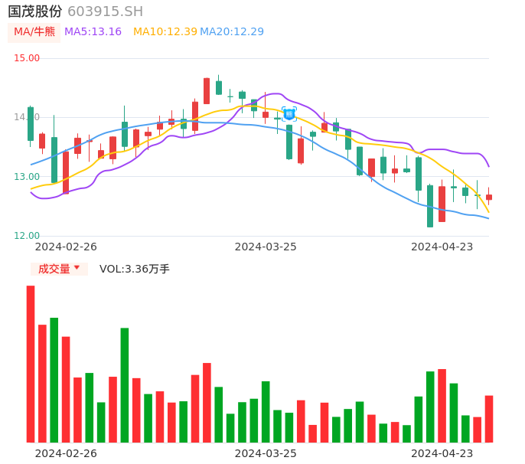Click the tallest green volume bar near 2024-02-26

coord(54,380)
